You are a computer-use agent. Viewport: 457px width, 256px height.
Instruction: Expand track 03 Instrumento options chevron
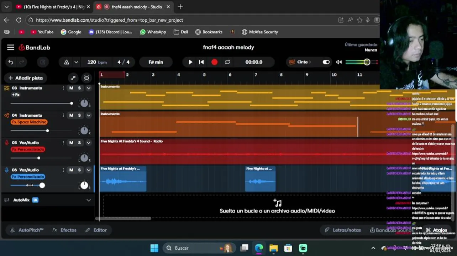tap(89, 88)
